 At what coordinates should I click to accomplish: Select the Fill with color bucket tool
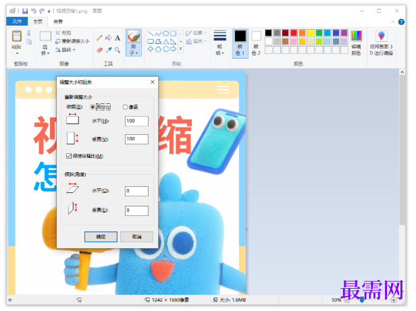coord(109,38)
